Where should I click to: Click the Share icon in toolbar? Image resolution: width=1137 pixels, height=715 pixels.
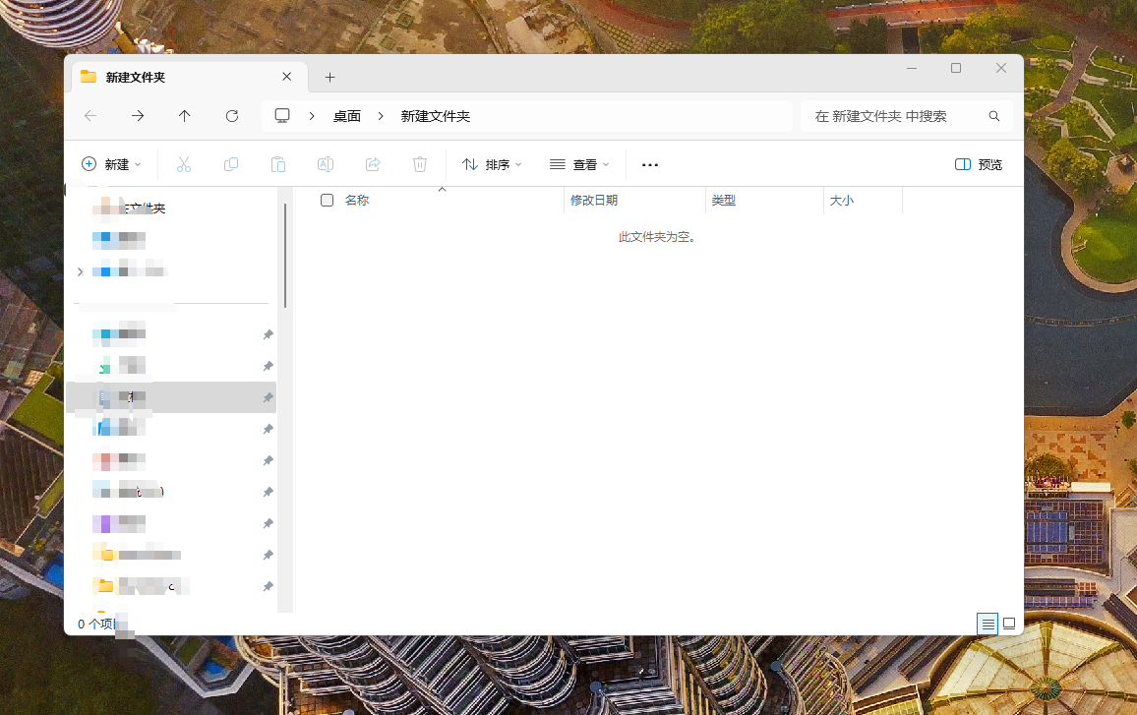(373, 164)
